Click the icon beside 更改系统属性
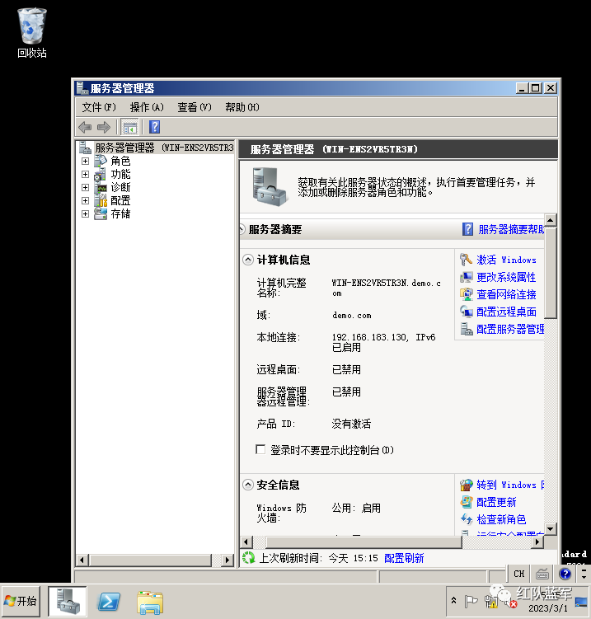 [467, 277]
